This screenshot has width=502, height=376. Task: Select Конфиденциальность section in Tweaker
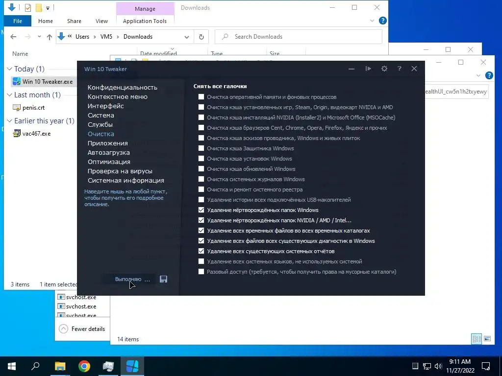(122, 87)
